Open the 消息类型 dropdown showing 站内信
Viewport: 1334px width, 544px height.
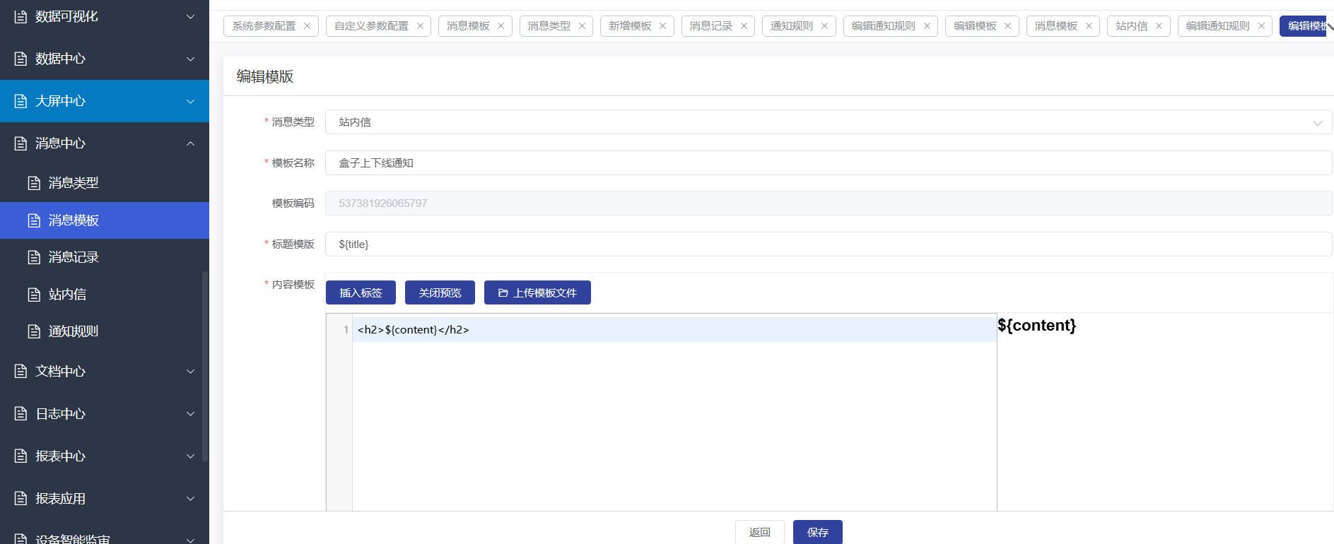click(x=828, y=122)
